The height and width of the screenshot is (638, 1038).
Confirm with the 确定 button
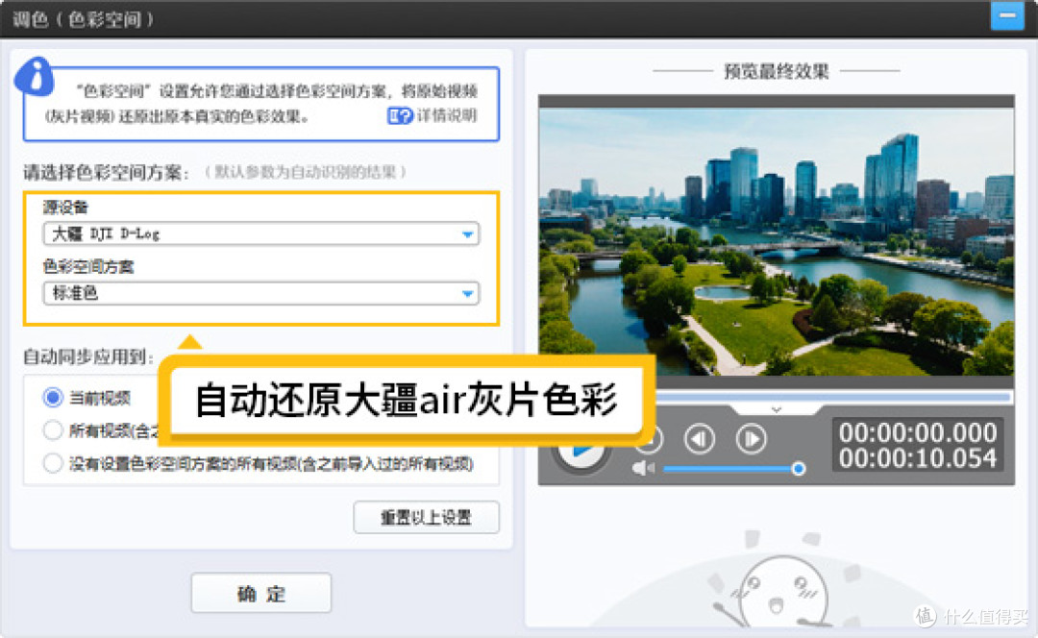261,593
